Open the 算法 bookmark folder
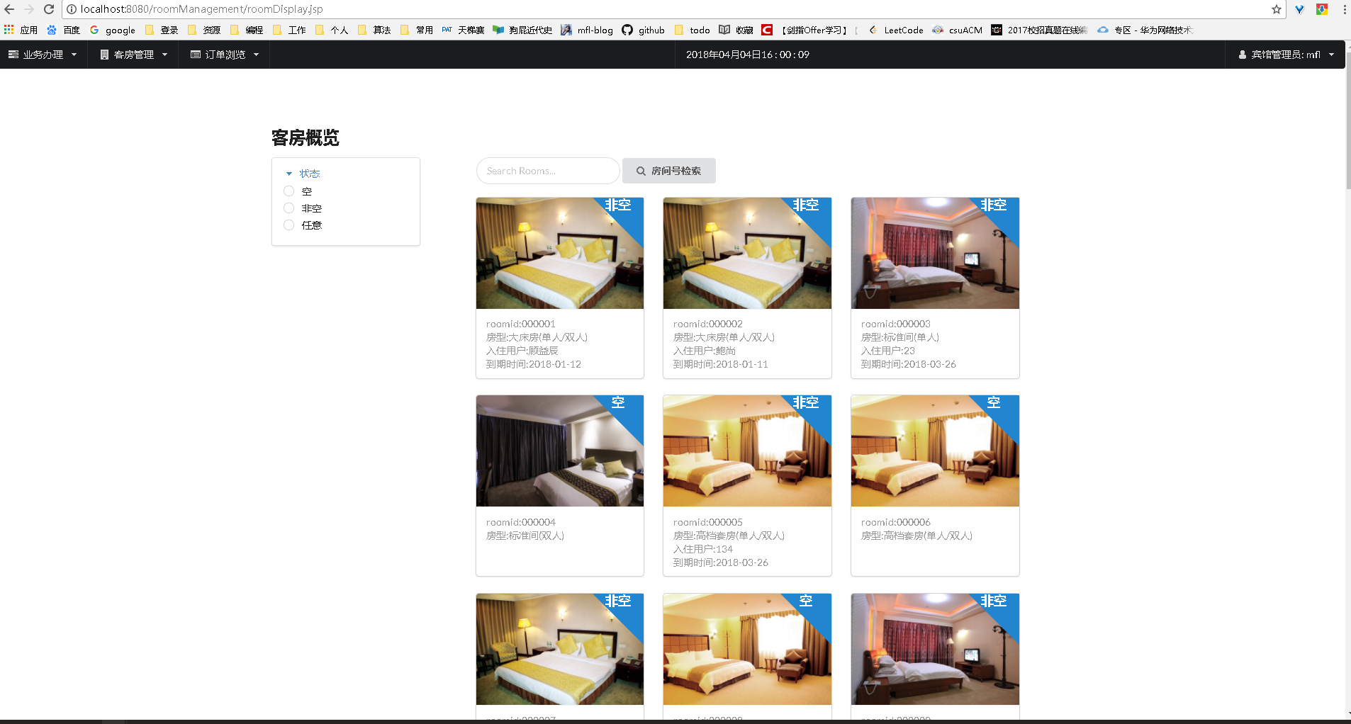The height and width of the screenshot is (724, 1351). pos(374,30)
